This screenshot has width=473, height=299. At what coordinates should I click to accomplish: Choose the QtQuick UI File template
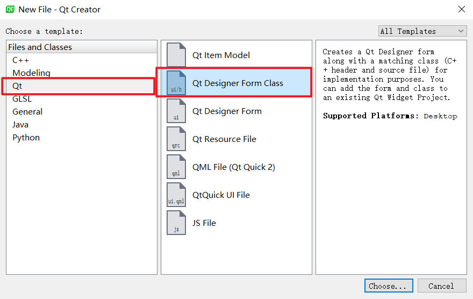click(236, 195)
